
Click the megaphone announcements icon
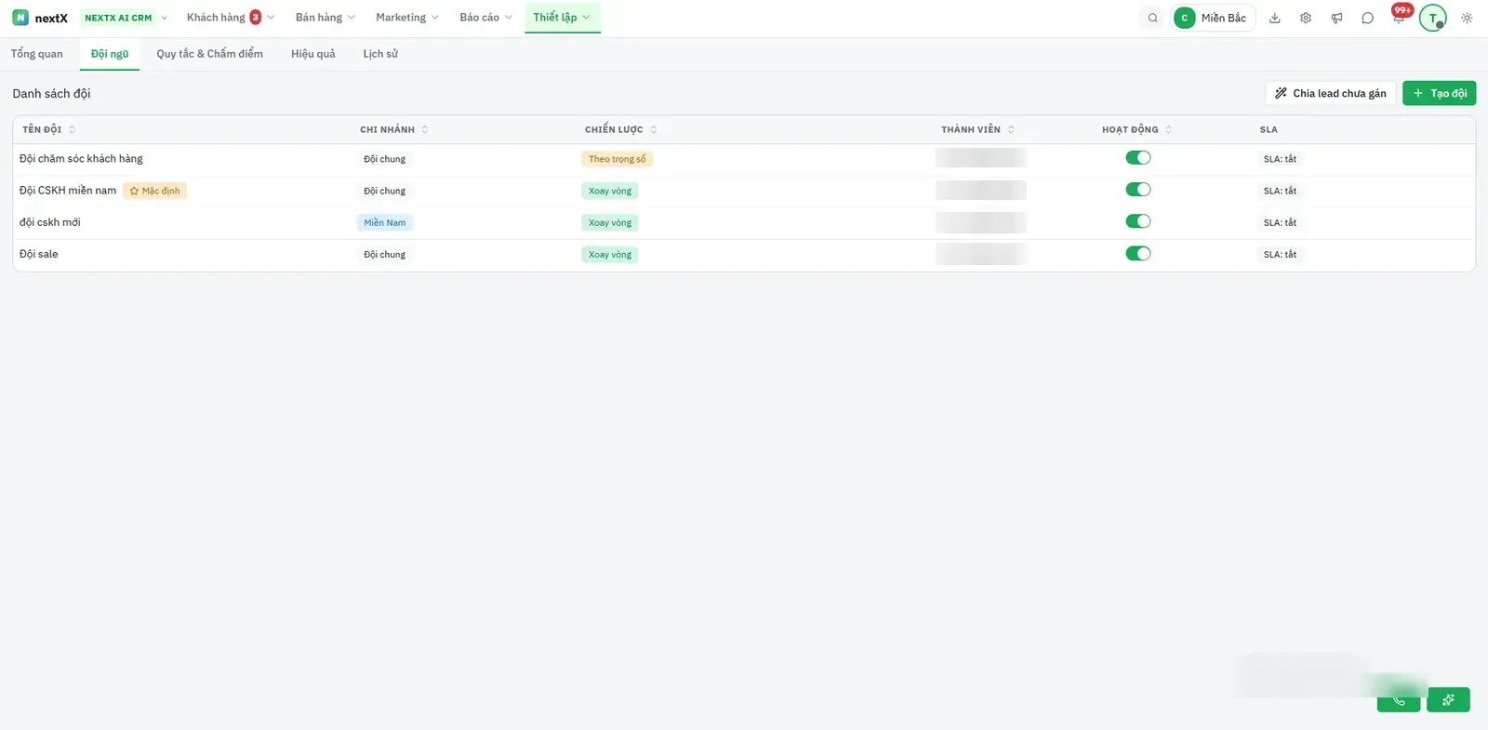tap(1336, 18)
